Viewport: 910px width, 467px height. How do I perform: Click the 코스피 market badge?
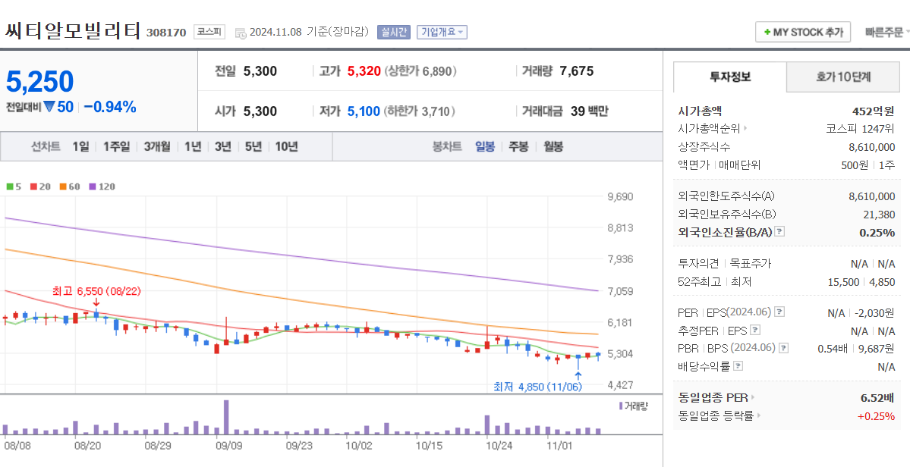(209, 32)
